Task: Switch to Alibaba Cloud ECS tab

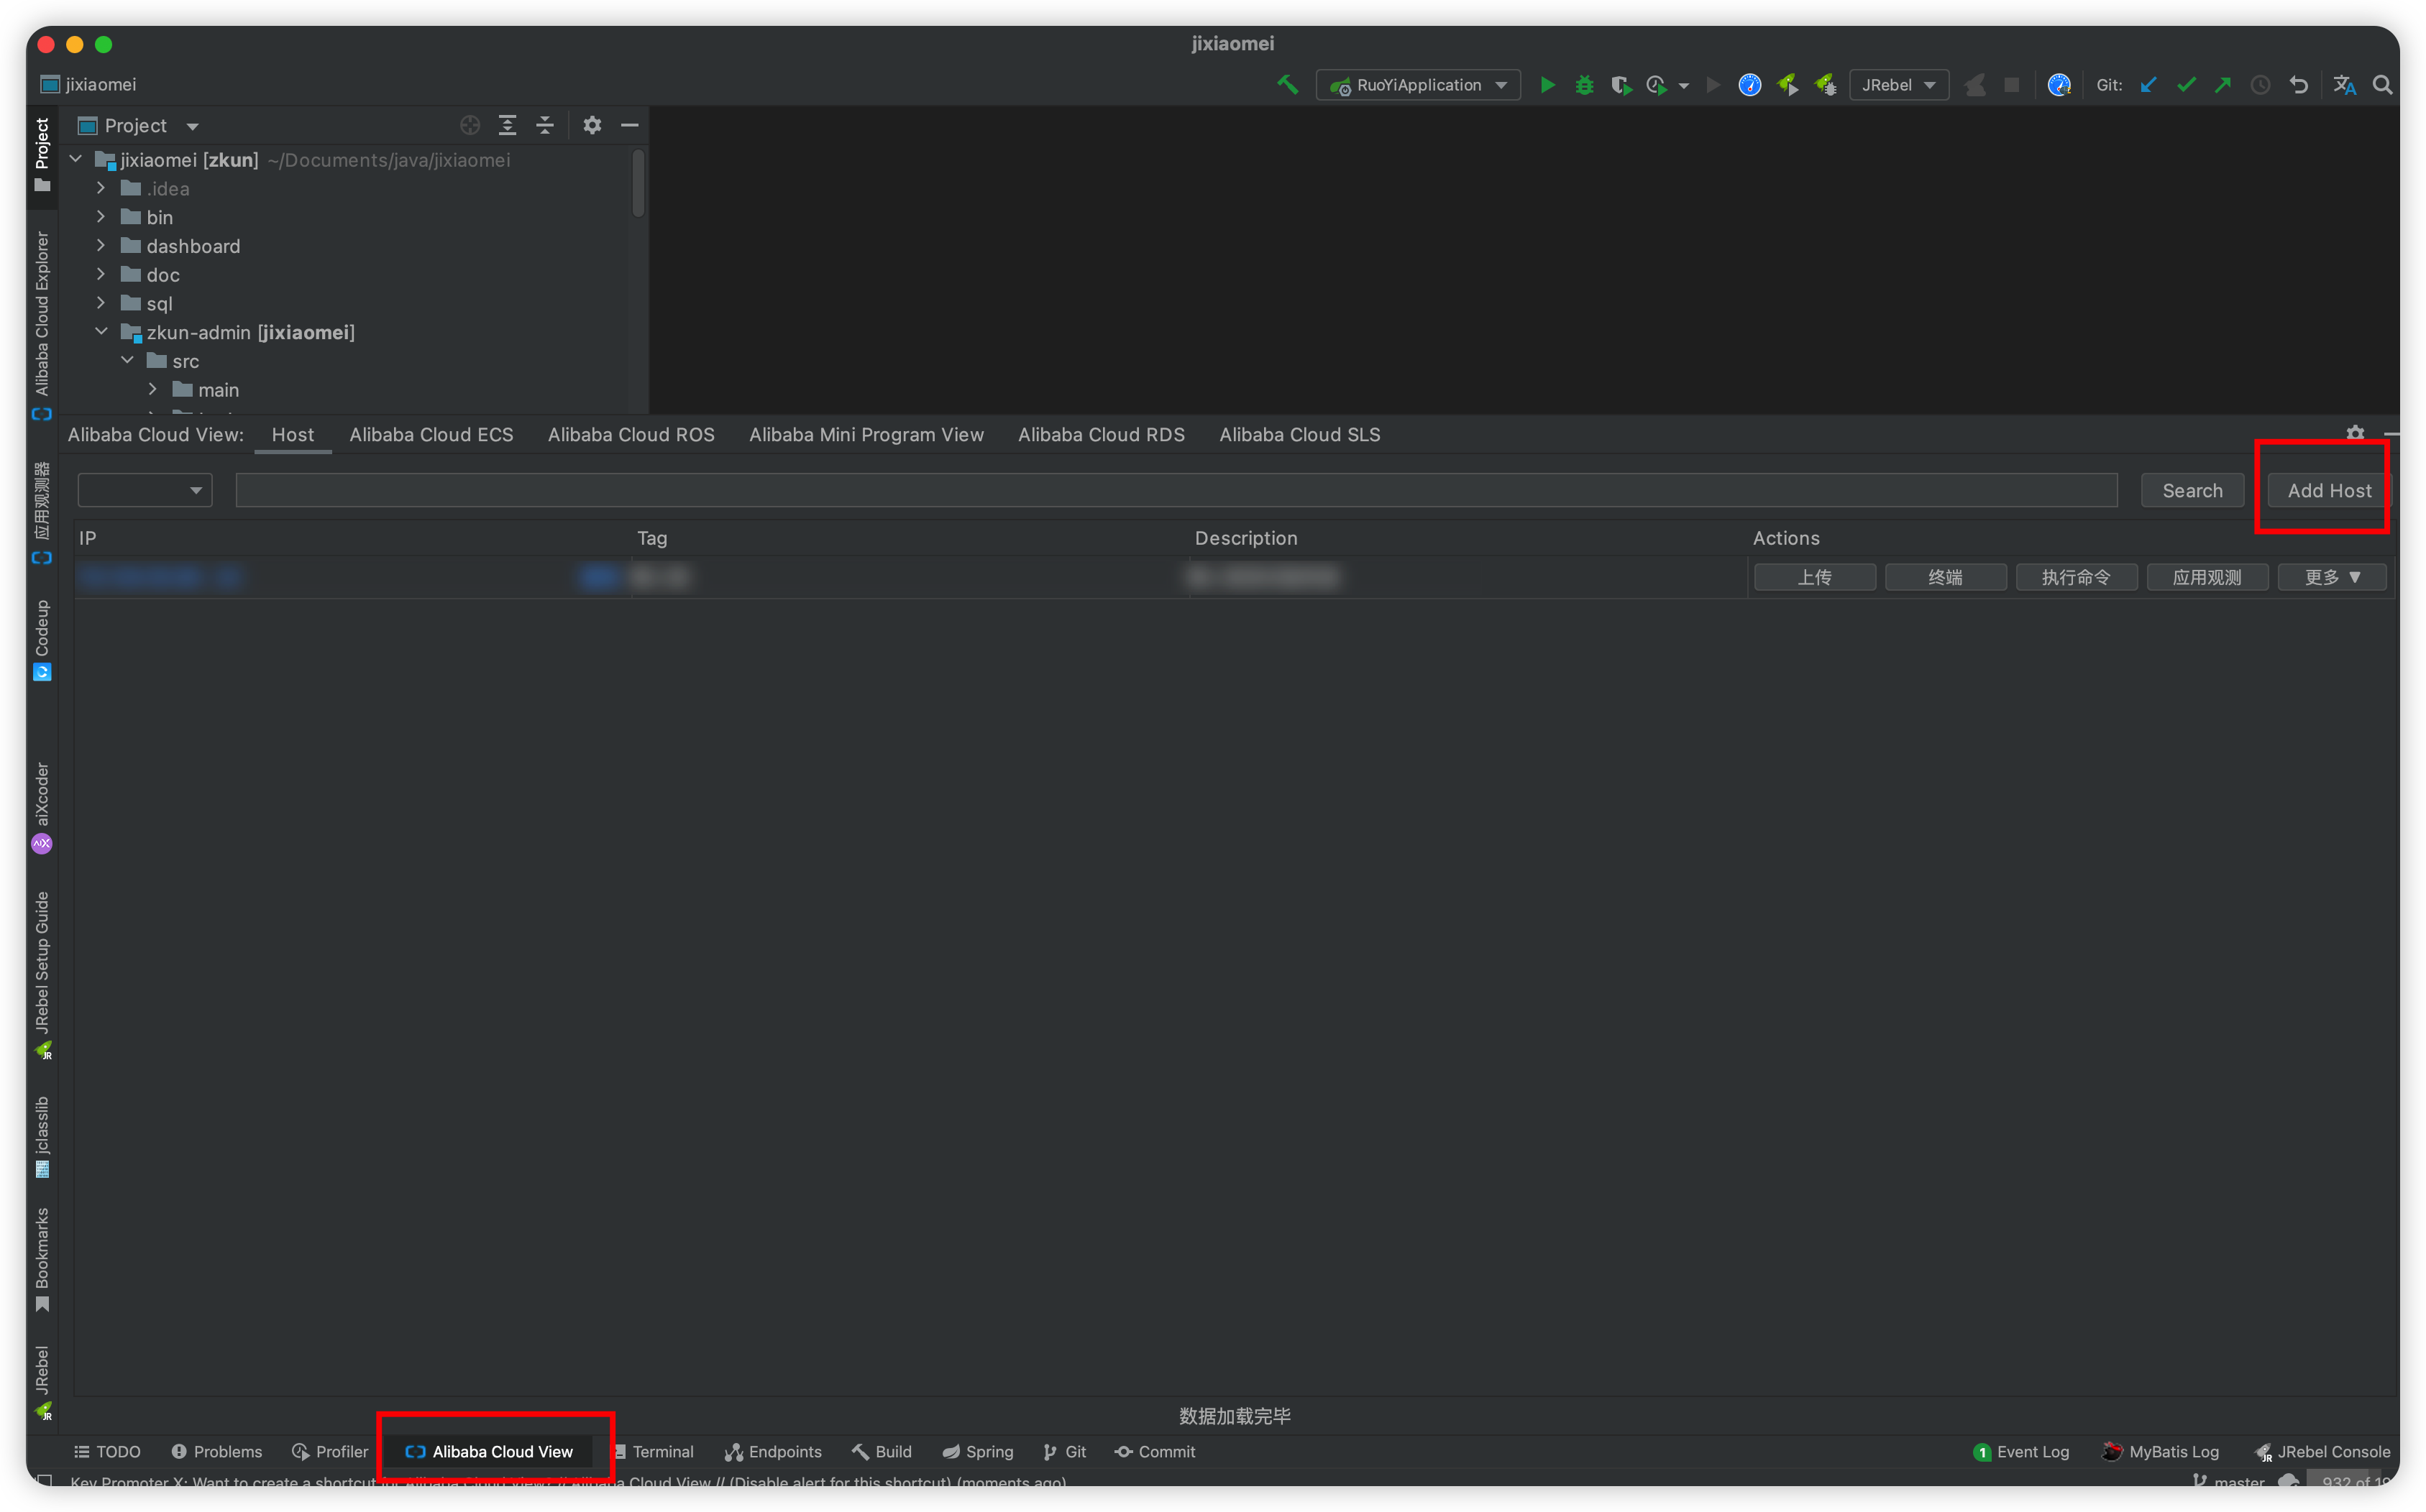Action: [431, 434]
